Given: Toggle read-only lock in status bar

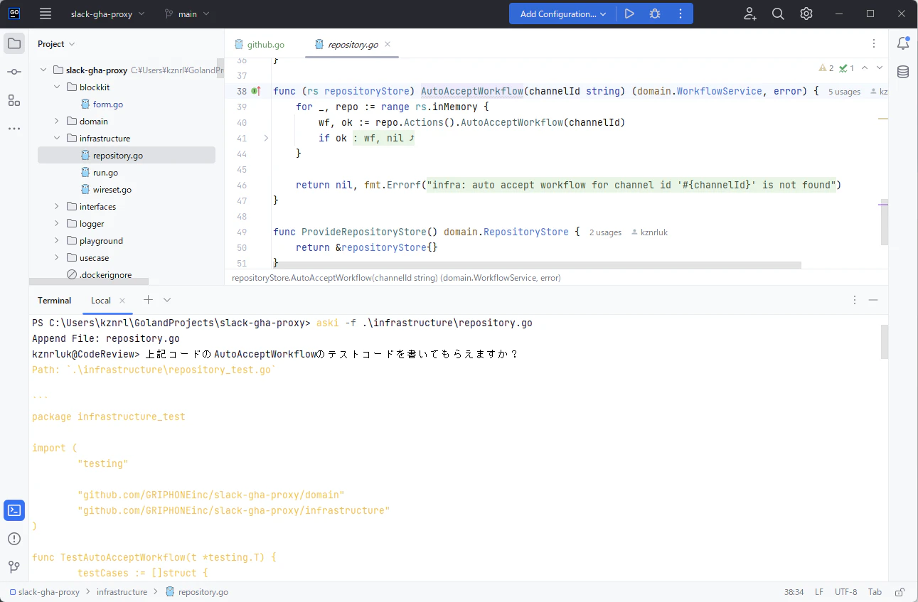Looking at the screenshot, I should [x=900, y=592].
